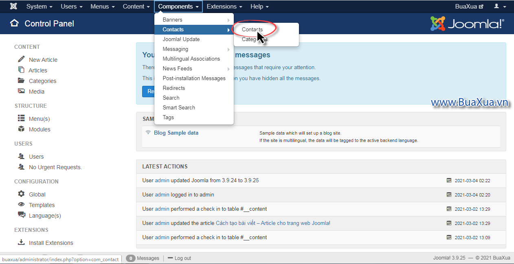Click the icon beside No Urgent Requests

[21, 167]
